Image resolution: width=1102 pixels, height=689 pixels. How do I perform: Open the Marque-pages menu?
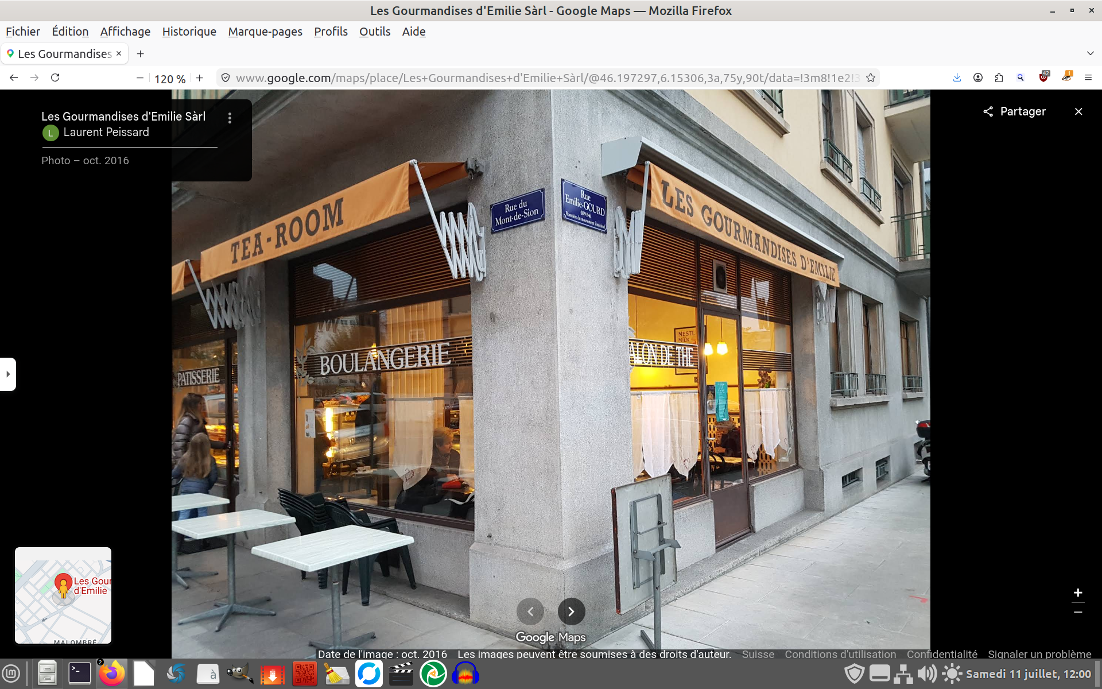(265, 32)
